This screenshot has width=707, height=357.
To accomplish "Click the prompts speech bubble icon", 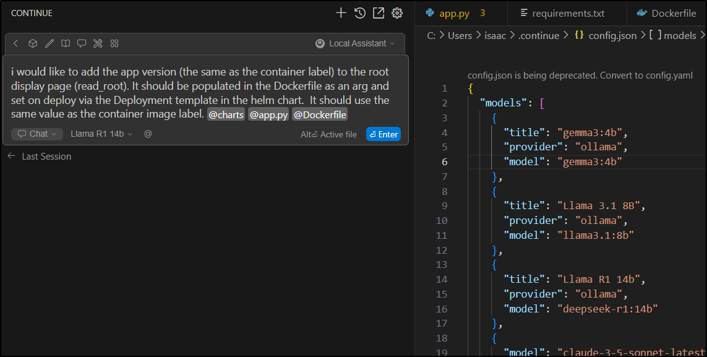I will (x=82, y=43).
